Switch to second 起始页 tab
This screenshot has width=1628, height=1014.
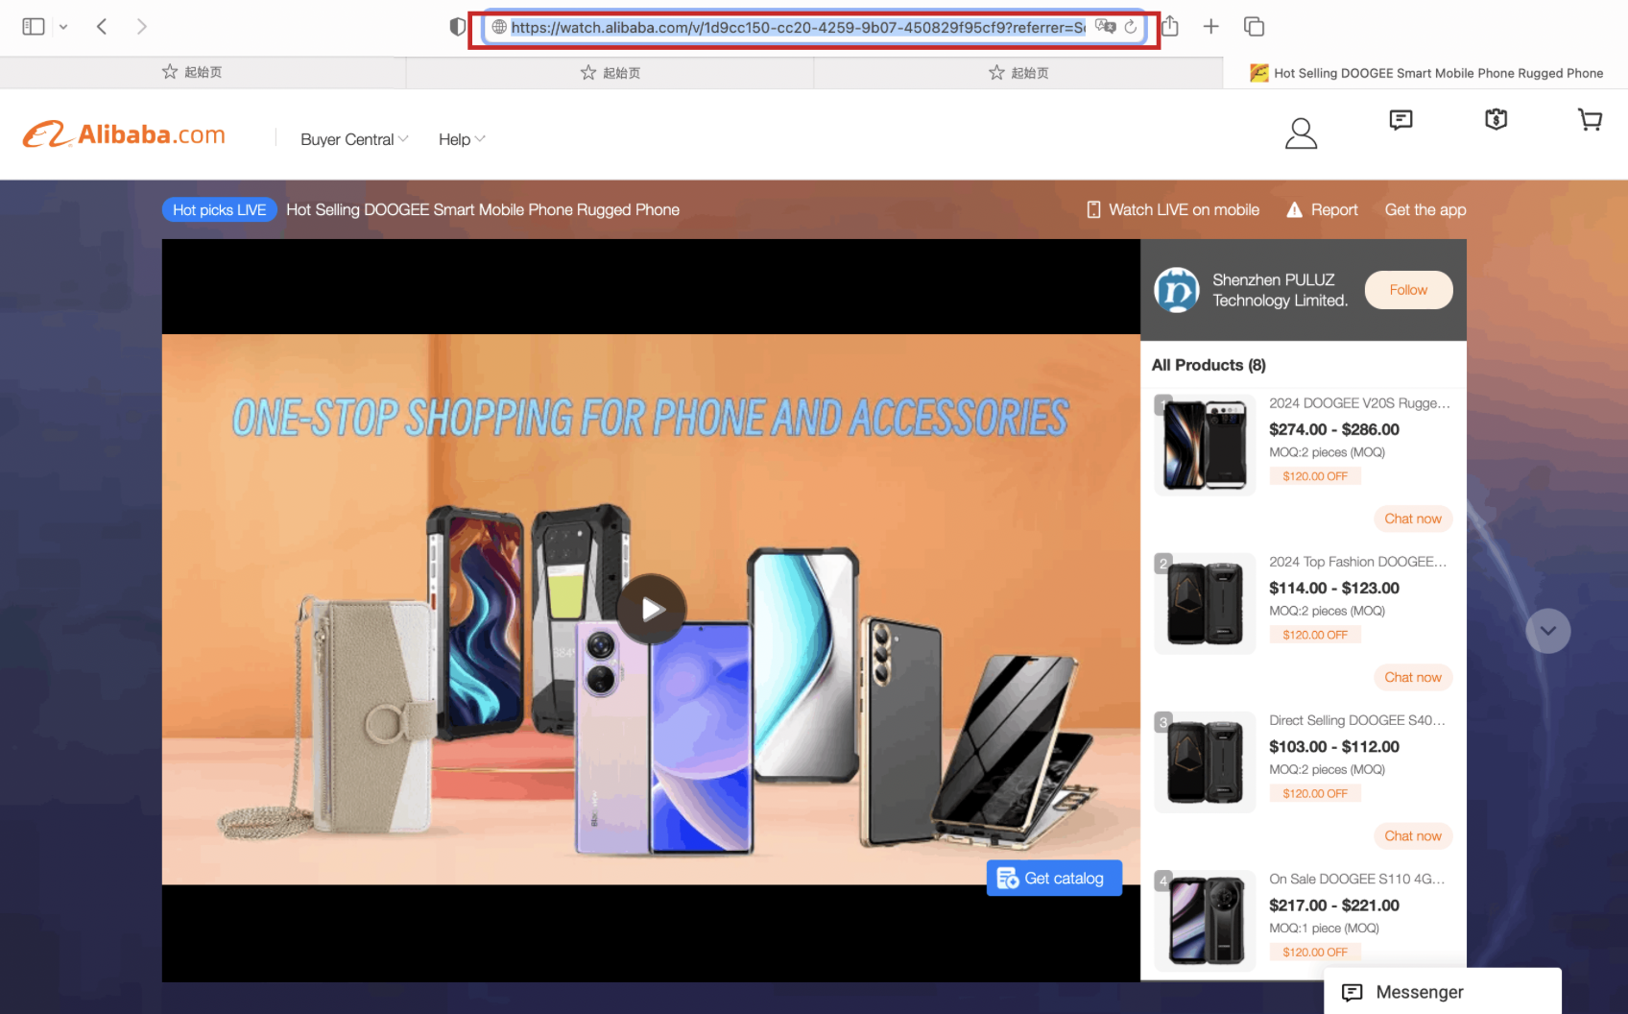tap(610, 72)
